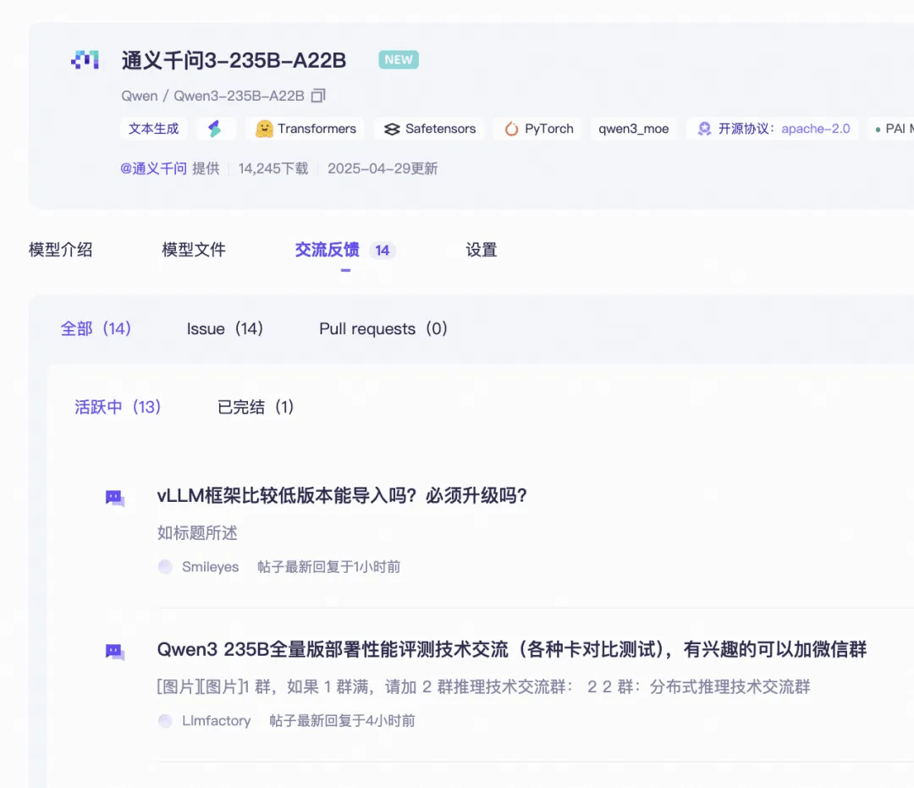Click the PyTorch flame icon
Viewport: 914px width, 788px height.
[511, 129]
